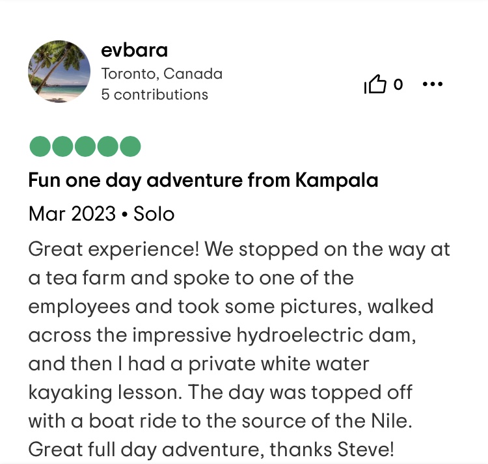This screenshot has height=464, width=488.
Task: Click the sentence about source of the Nile
Action: [x=220, y=421]
